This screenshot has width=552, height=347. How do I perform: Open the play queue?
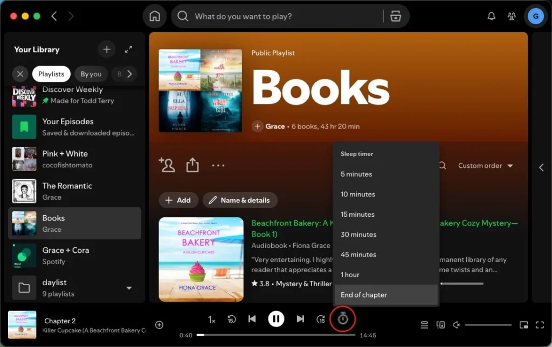[x=424, y=325]
